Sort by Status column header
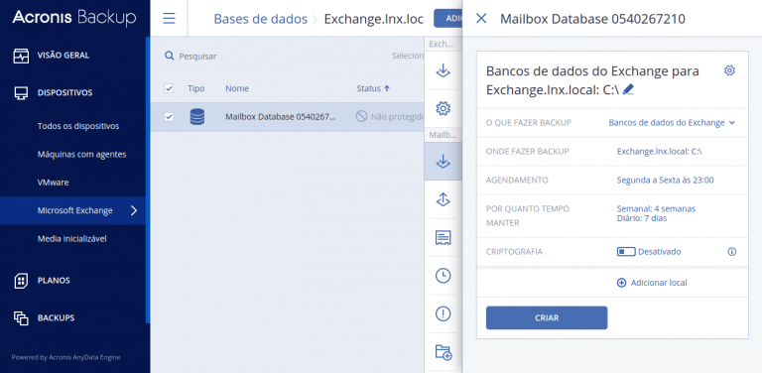 click(373, 88)
